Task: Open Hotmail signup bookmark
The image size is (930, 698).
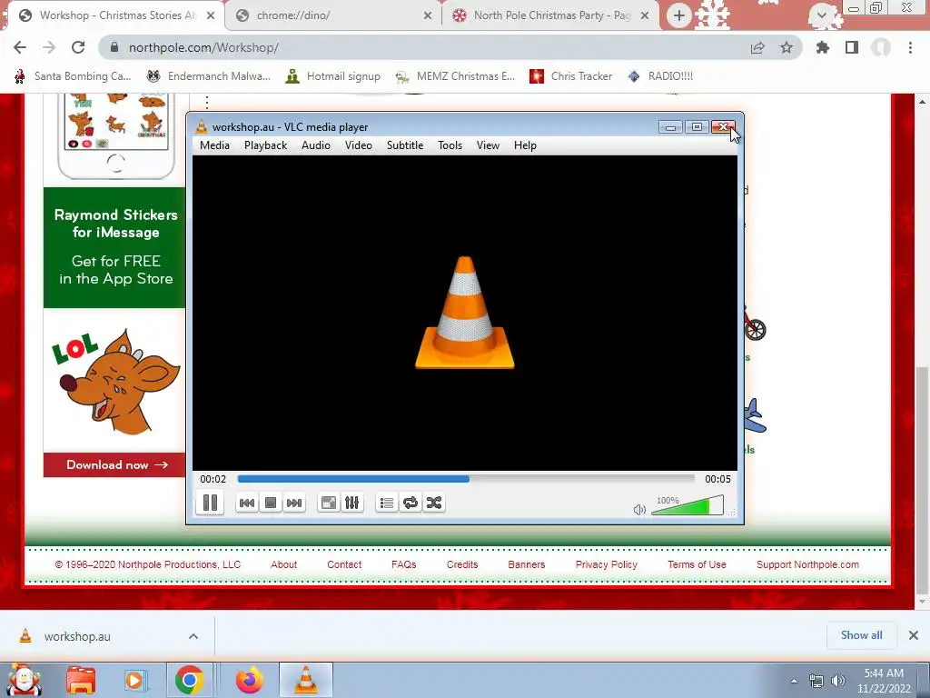Action: coord(333,76)
